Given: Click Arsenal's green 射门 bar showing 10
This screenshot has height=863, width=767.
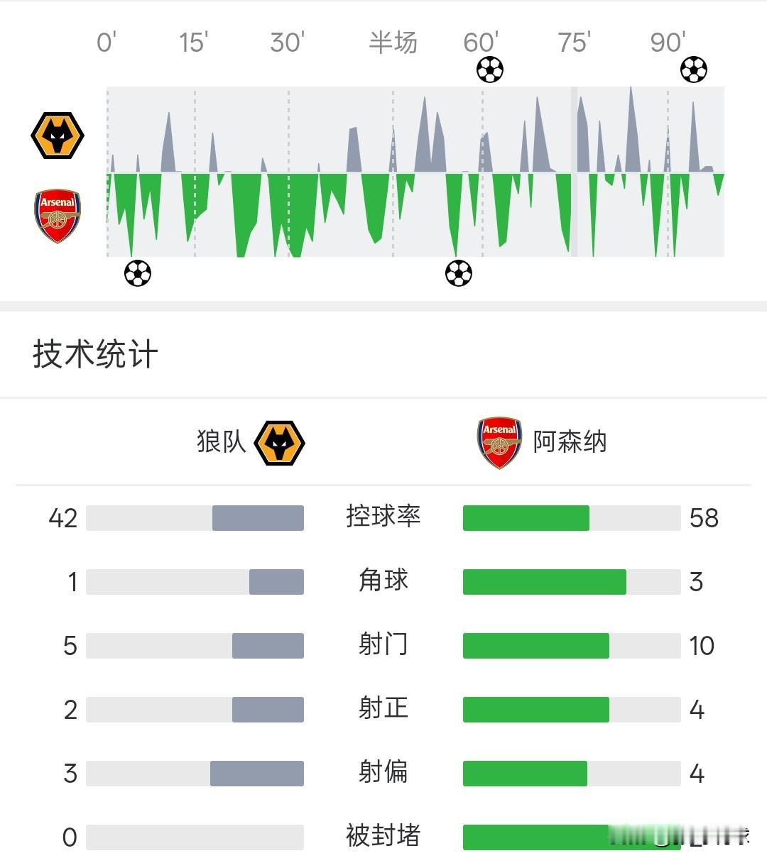Looking at the screenshot, I should pyautogui.click(x=536, y=646).
